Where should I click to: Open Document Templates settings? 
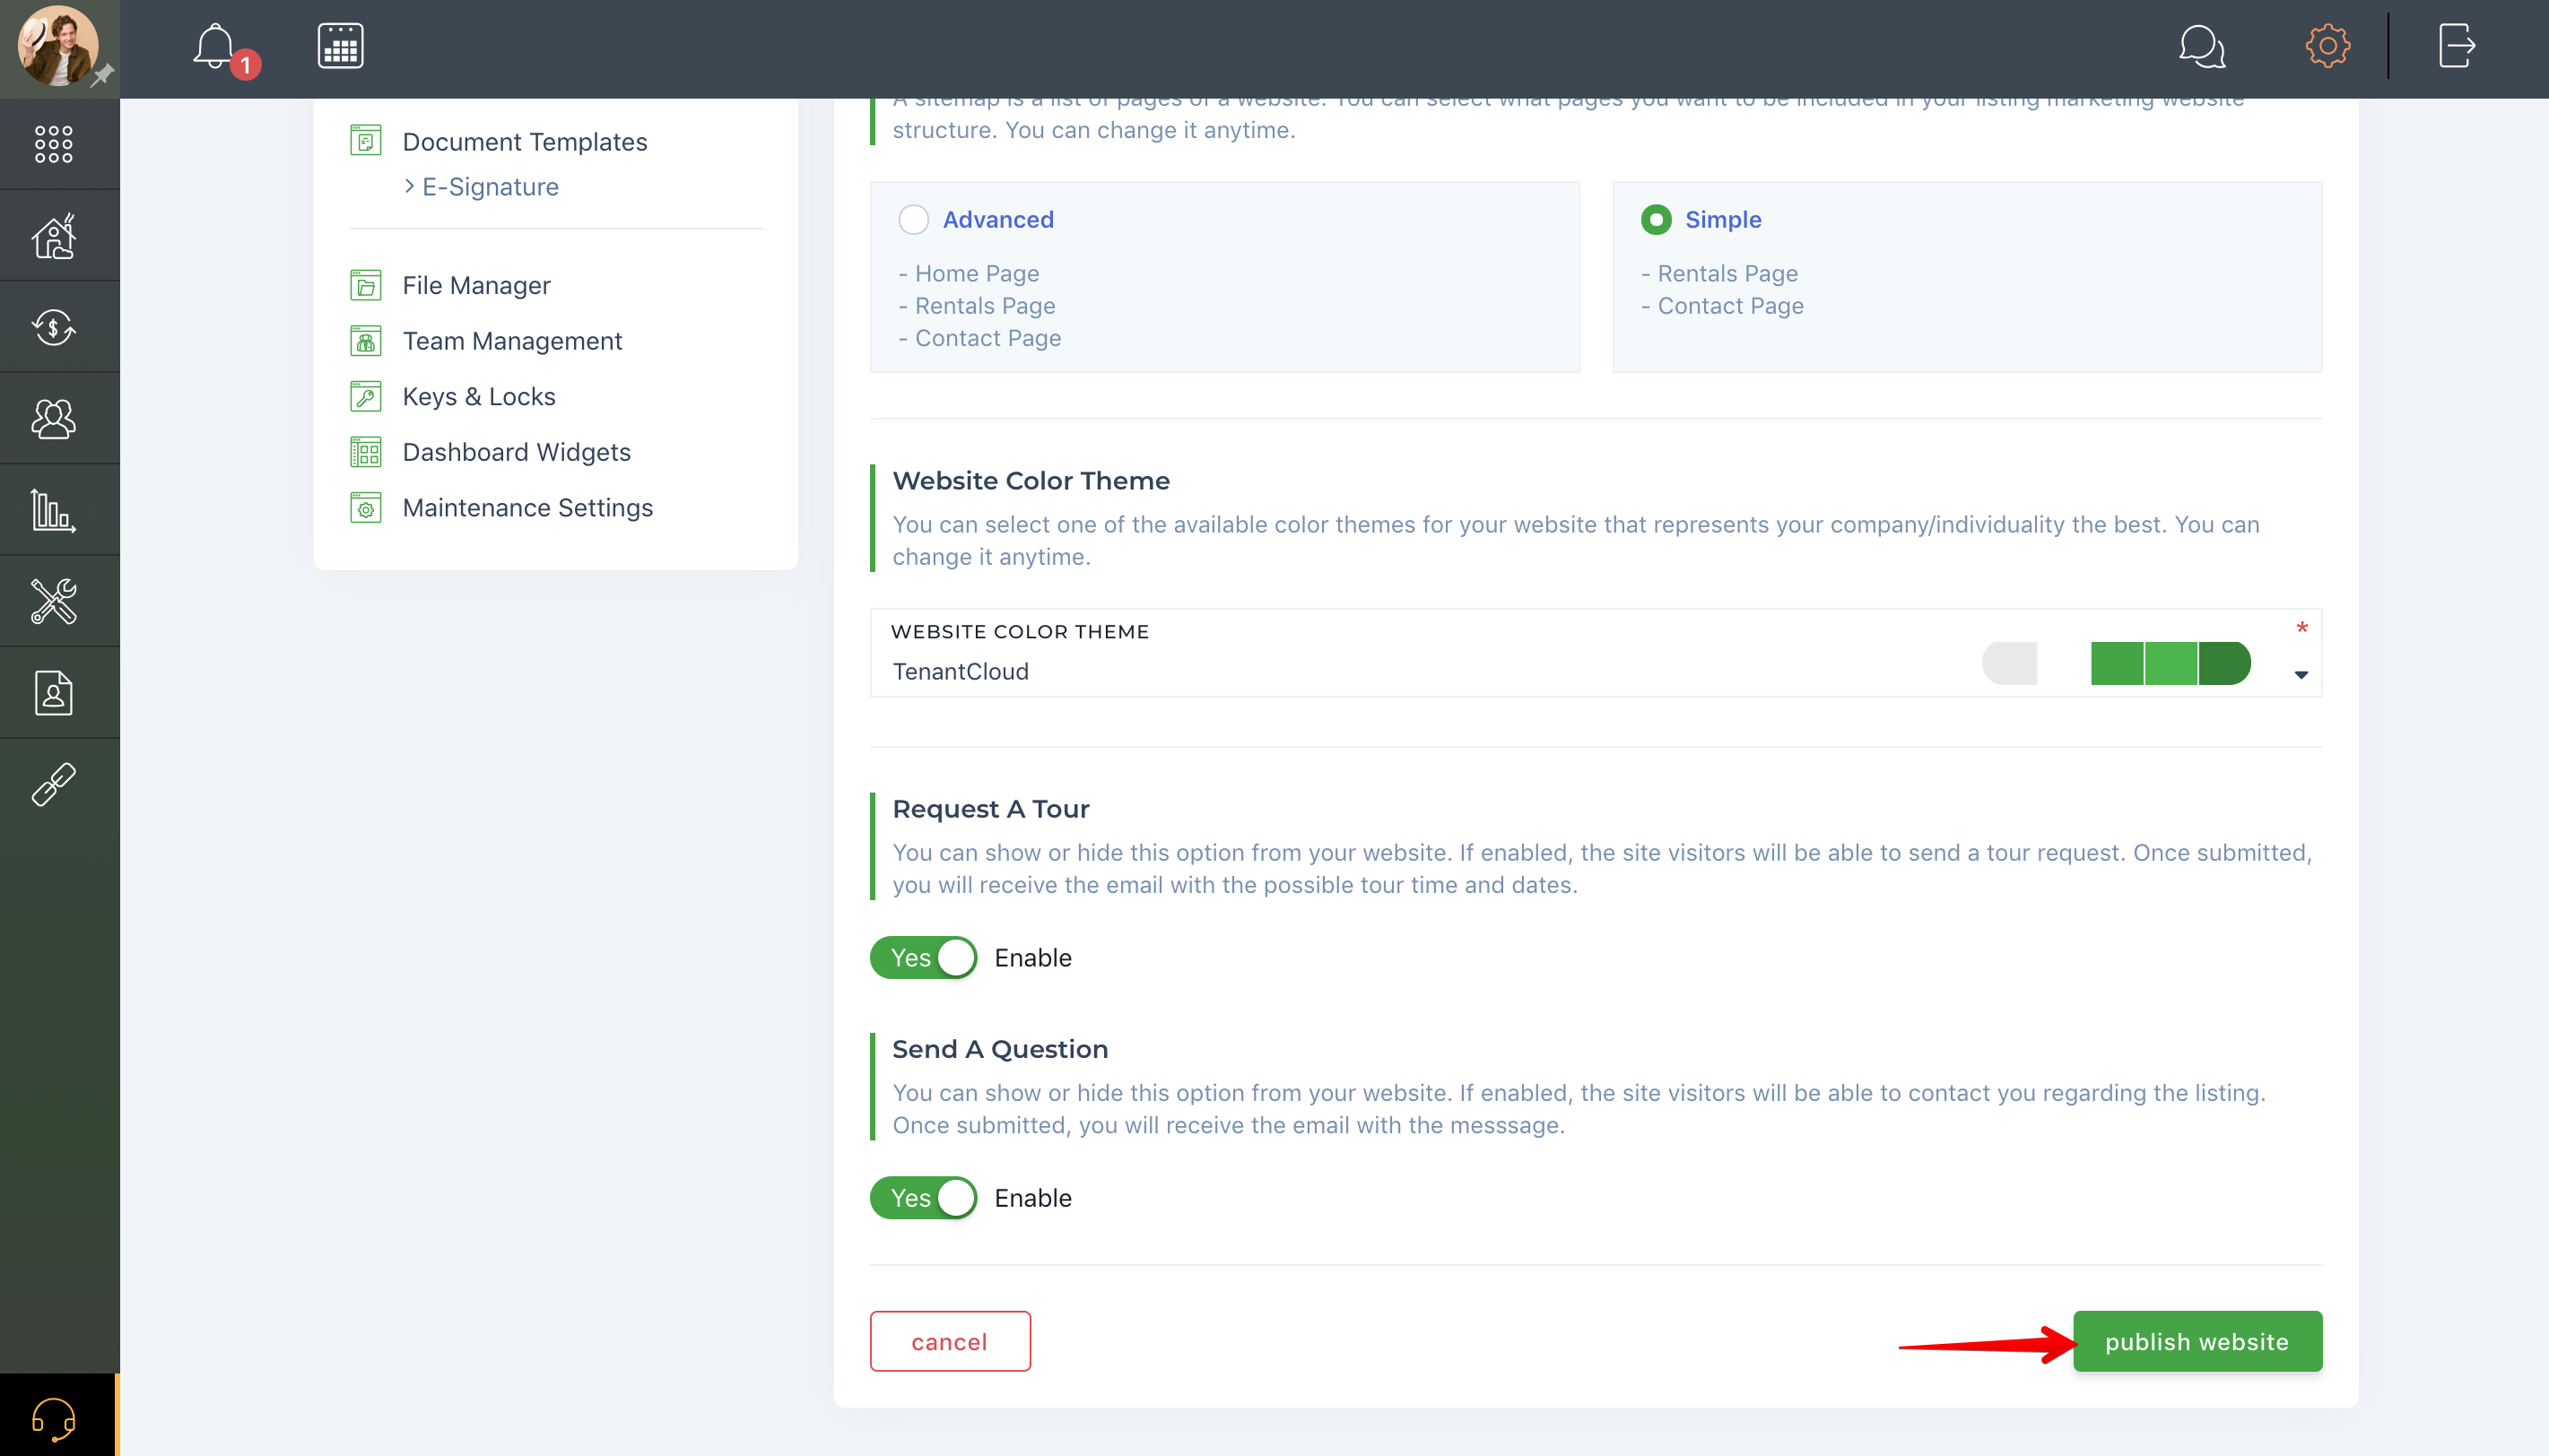[x=524, y=141]
